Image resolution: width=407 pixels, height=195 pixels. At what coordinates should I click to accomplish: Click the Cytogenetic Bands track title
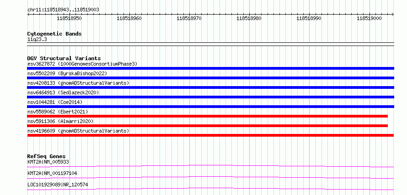[54, 34]
